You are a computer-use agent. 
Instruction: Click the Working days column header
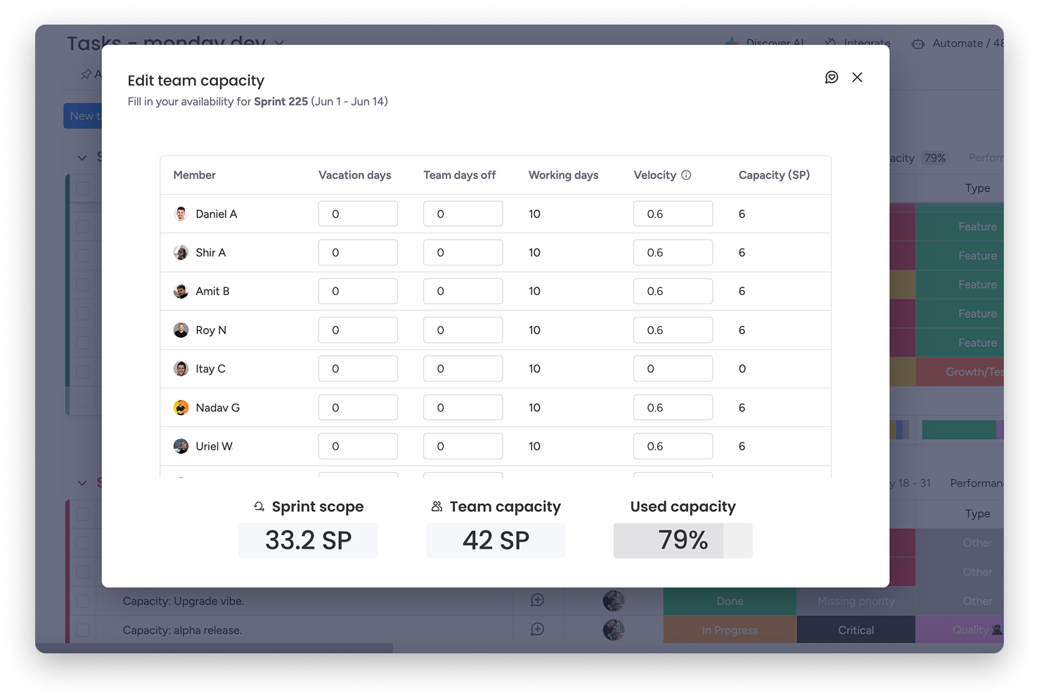[564, 175]
